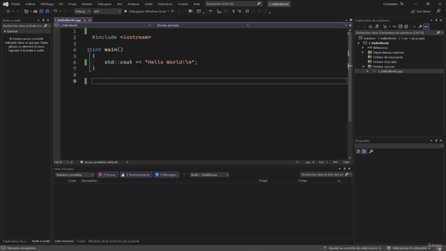Start debugging with the green play icon
Image resolution: width=446 pixels, height=251 pixels.
[125, 11]
